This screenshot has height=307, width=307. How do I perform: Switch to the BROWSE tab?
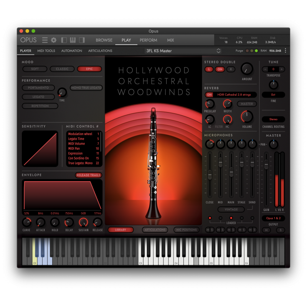pyautogui.click(x=104, y=40)
